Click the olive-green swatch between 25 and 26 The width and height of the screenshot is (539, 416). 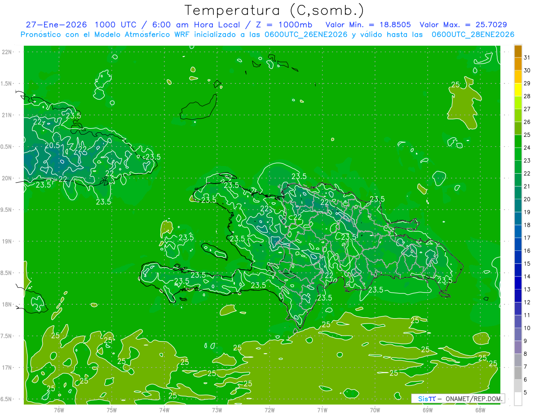[x=518, y=128]
